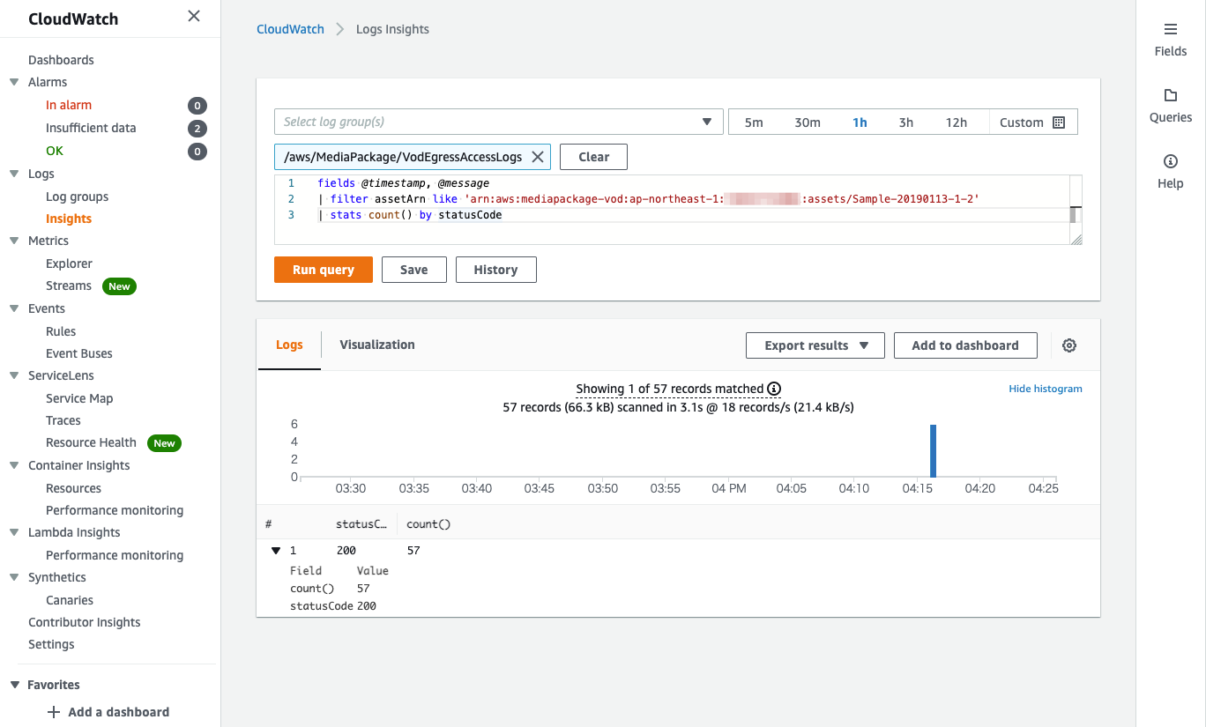Image resolution: width=1206 pixels, height=727 pixels.
Task: Click the Insufficient data count badge
Action: point(197,129)
